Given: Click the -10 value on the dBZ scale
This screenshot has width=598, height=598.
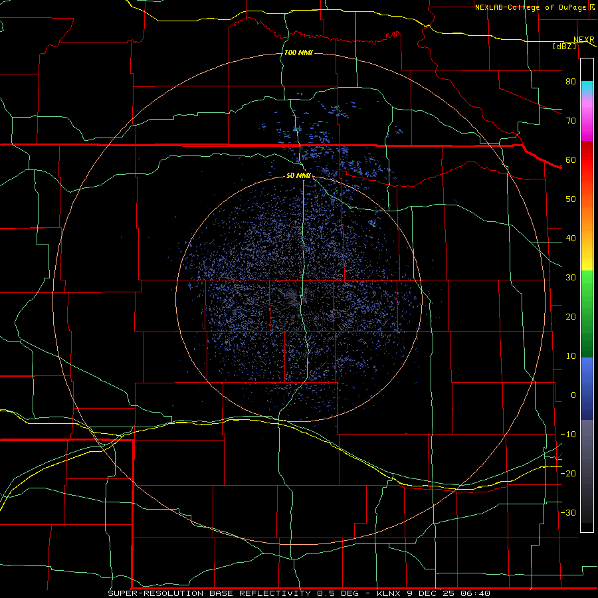Looking at the screenshot, I should (568, 435).
